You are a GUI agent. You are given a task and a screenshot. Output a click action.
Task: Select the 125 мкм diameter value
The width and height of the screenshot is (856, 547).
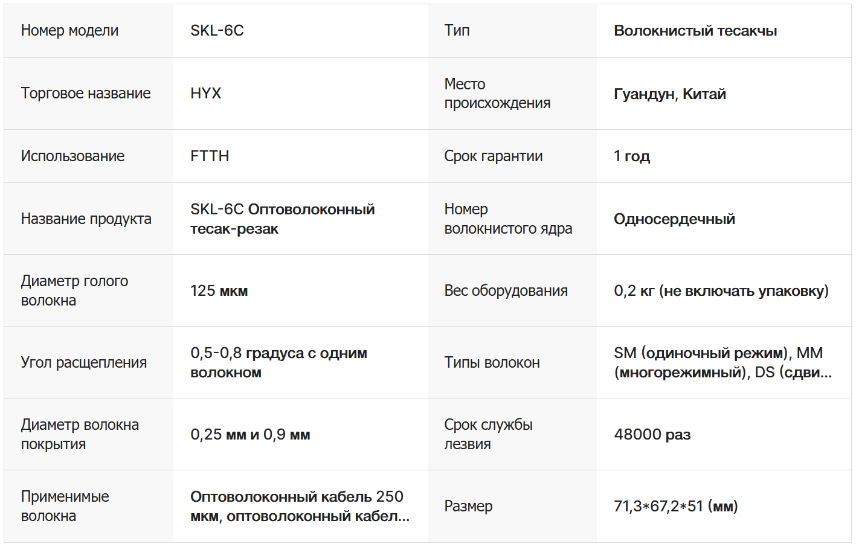[219, 291]
